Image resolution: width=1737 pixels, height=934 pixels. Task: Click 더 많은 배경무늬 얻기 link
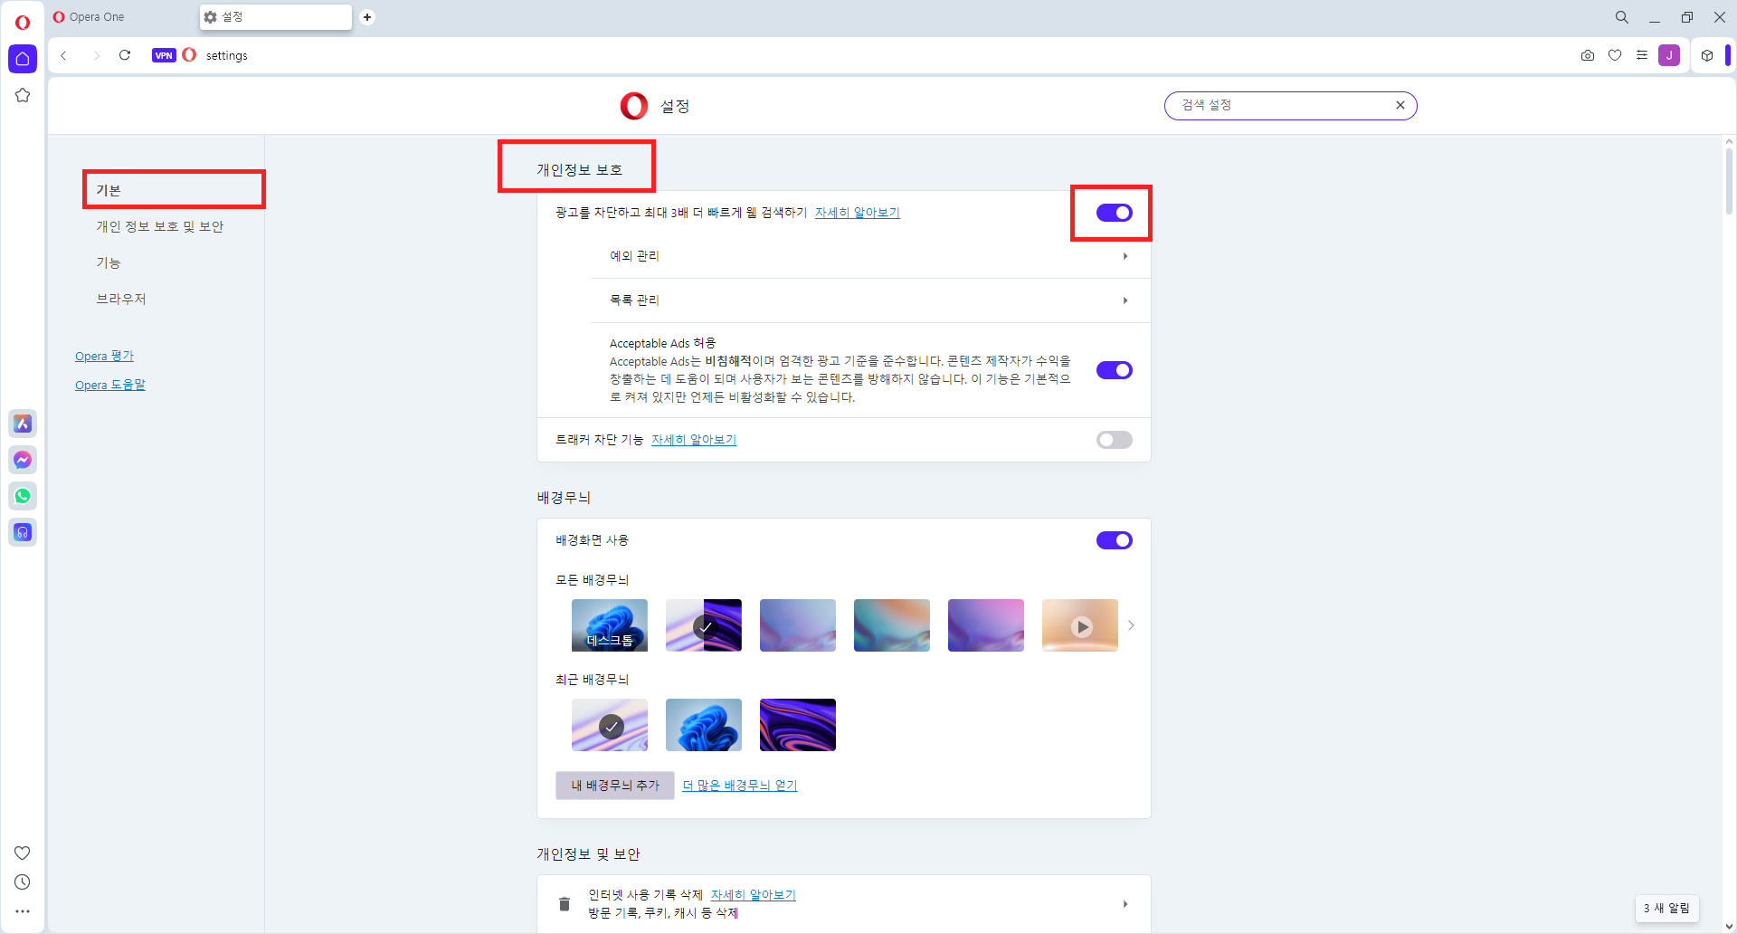coord(739,785)
